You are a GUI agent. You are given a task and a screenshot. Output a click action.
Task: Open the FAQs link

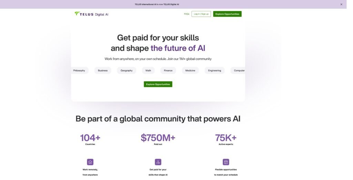[186, 14]
